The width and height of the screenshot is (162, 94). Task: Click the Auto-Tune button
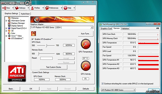click(x=86, y=34)
